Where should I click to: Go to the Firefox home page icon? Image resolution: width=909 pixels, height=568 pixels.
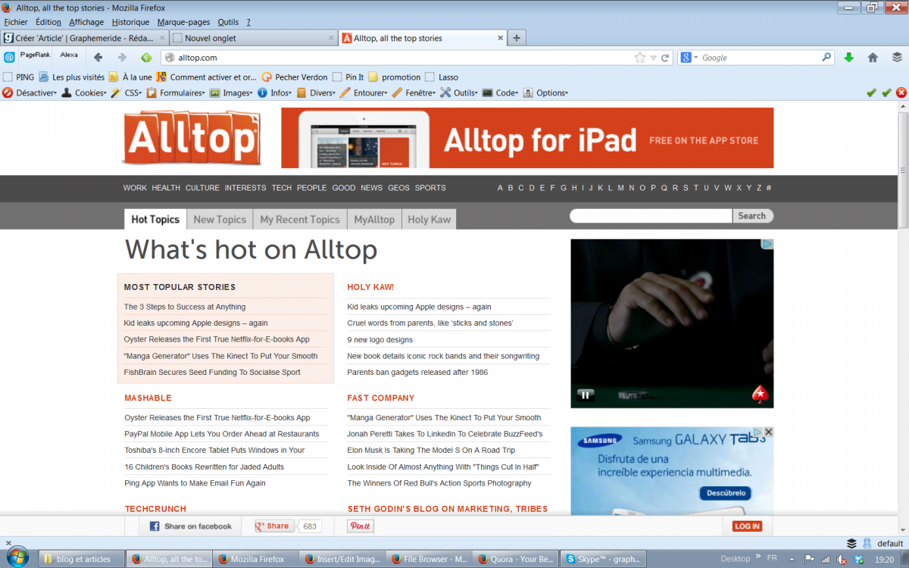pyautogui.click(x=873, y=58)
